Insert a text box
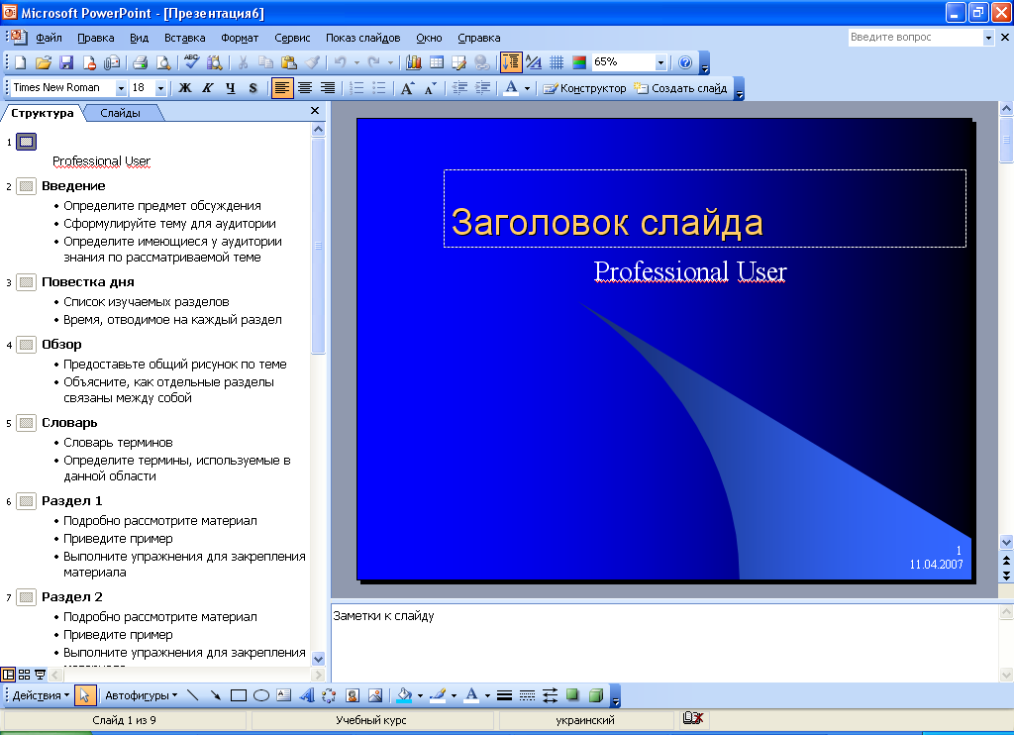The image size is (1014, 735). [284, 695]
